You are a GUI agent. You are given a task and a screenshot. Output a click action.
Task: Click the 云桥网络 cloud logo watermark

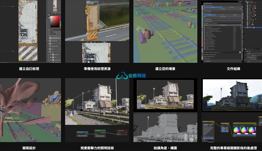point(131,76)
